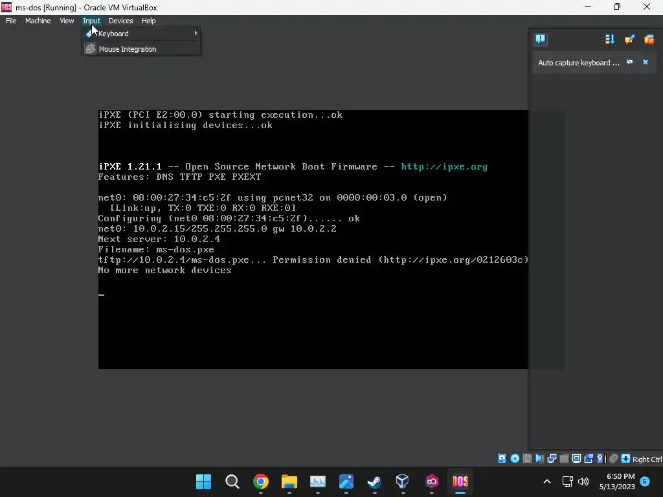663x497 pixels.
Task: Open the audio indicator in status bar
Action: (x=539, y=459)
